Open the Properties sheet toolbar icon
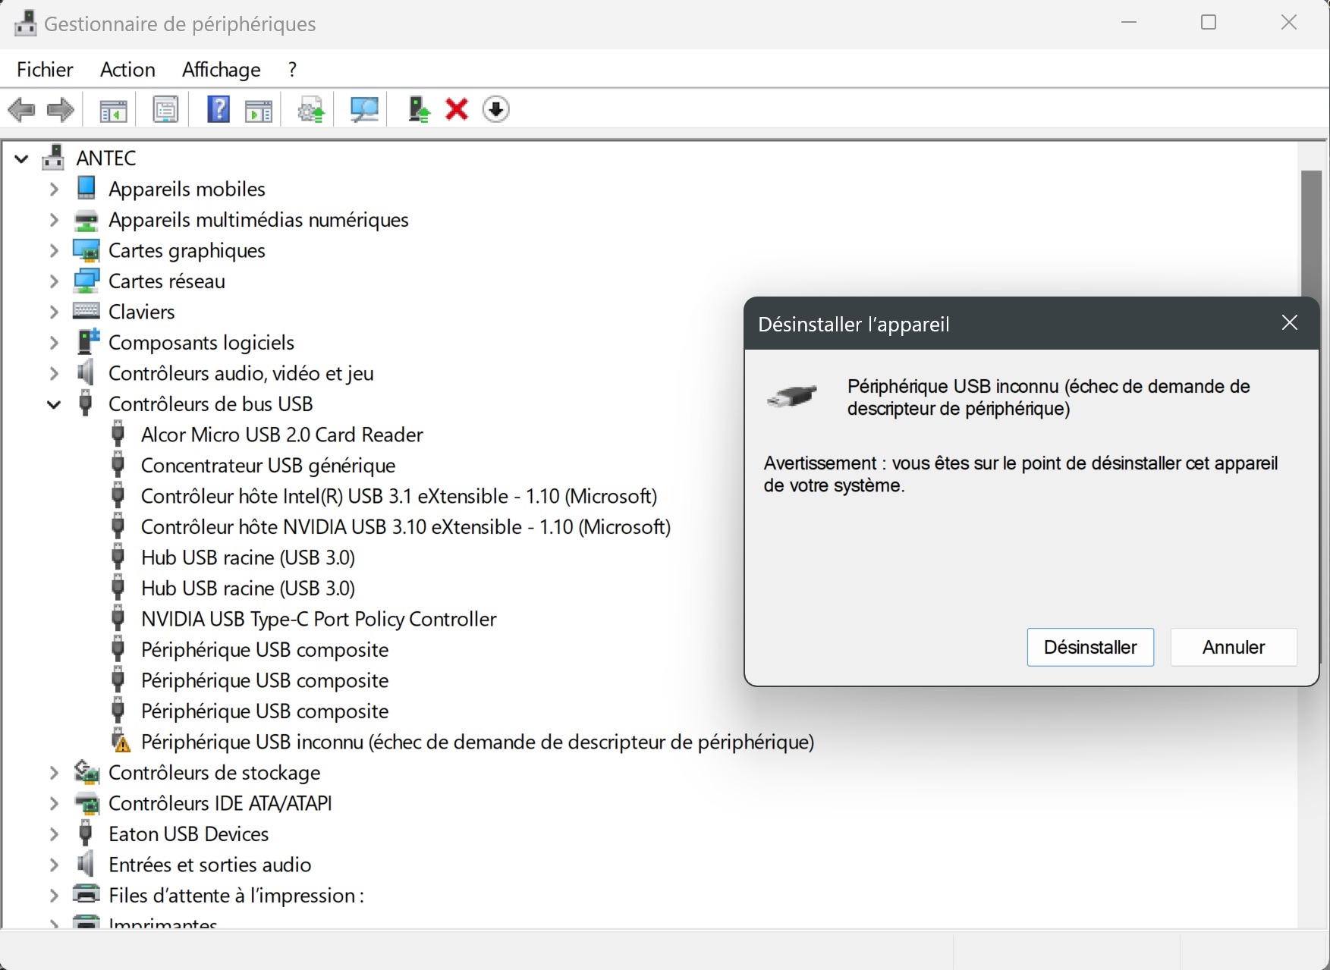The height and width of the screenshot is (970, 1330). (x=165, y=110)
